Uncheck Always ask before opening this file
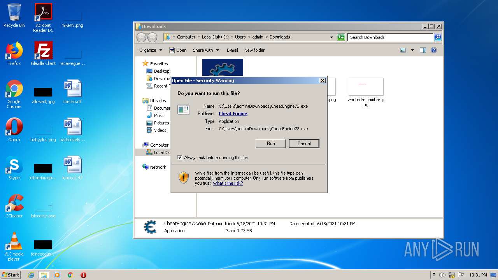Image resolution: width=498 pixels, height=280 pixels. coord(180,157)
